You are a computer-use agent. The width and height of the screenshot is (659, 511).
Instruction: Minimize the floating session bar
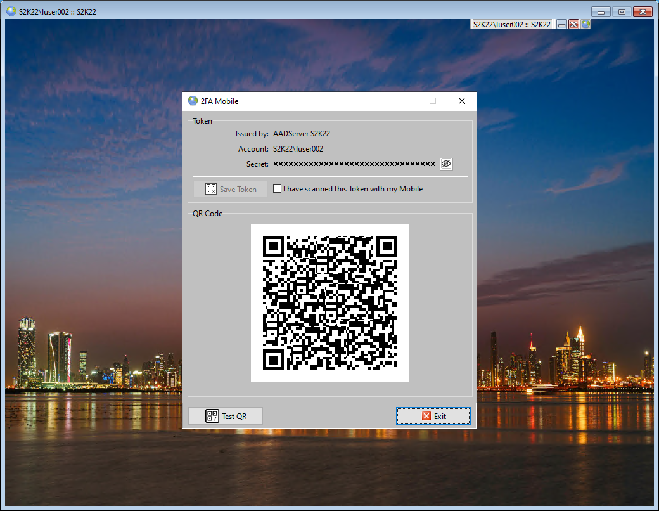[561, 24]
